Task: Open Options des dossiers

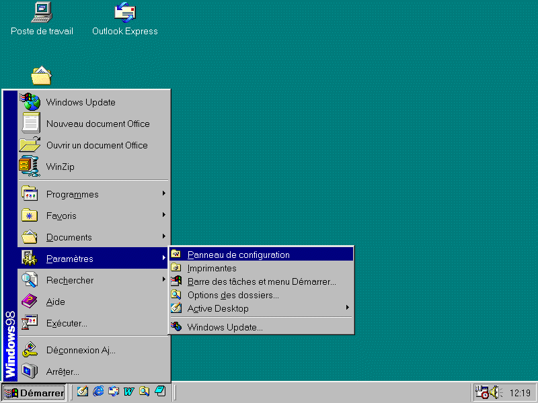Action: coord(233,295)
